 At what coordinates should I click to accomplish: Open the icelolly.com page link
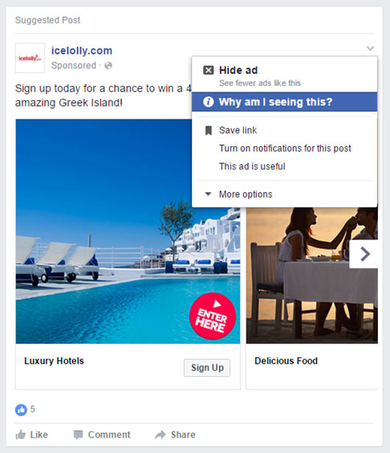[x=82, y=51]
